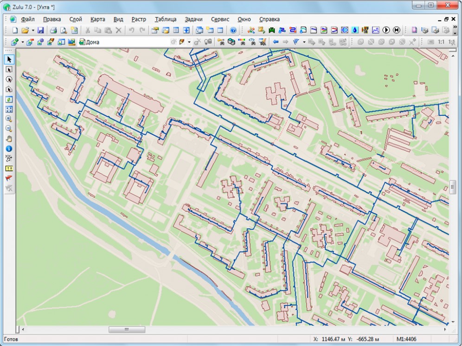Activate the zoom in magnifier tool
Screen dimensions: 462x346
pos(9,119)
